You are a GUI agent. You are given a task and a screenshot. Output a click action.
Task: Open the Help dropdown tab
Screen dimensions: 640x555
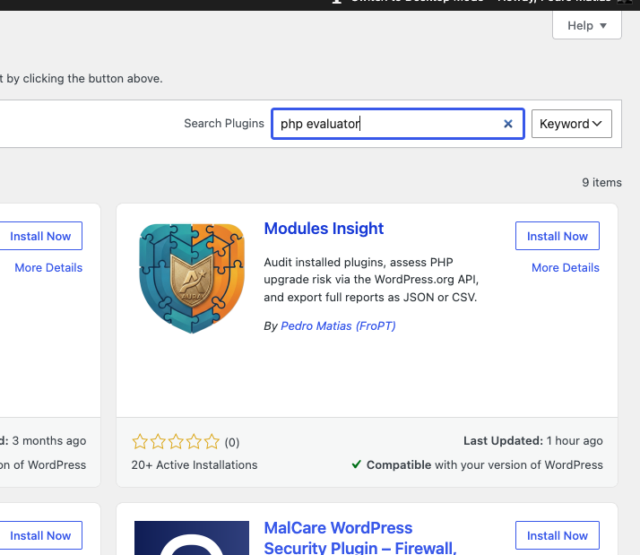click(x=586, y=25)
